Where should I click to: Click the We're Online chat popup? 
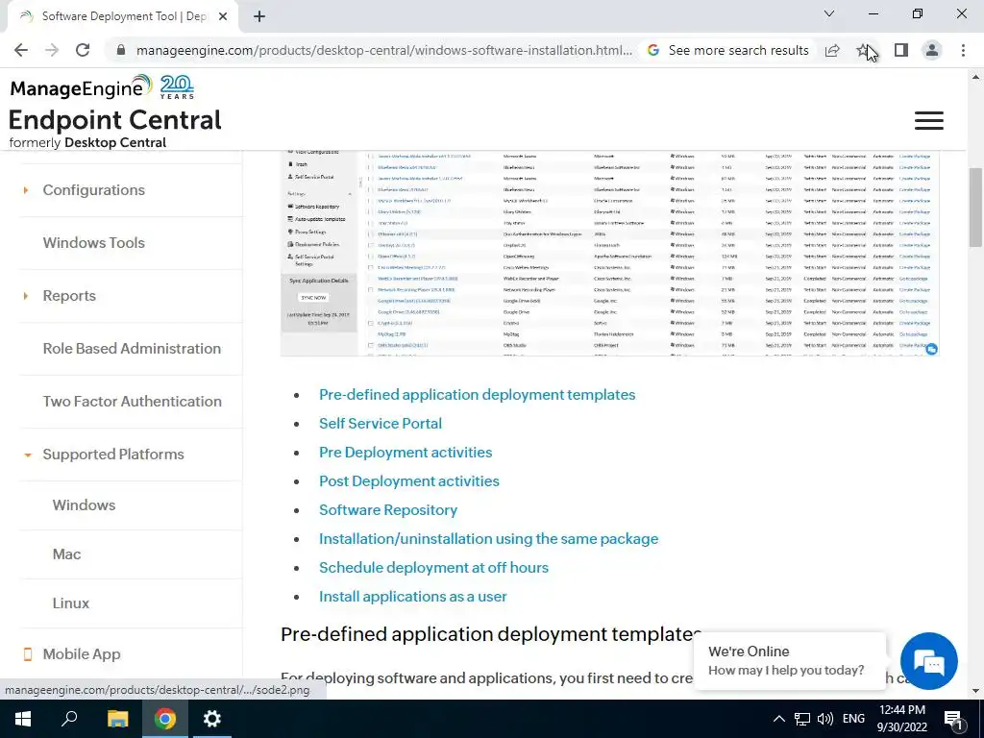[x=790, y=661]
